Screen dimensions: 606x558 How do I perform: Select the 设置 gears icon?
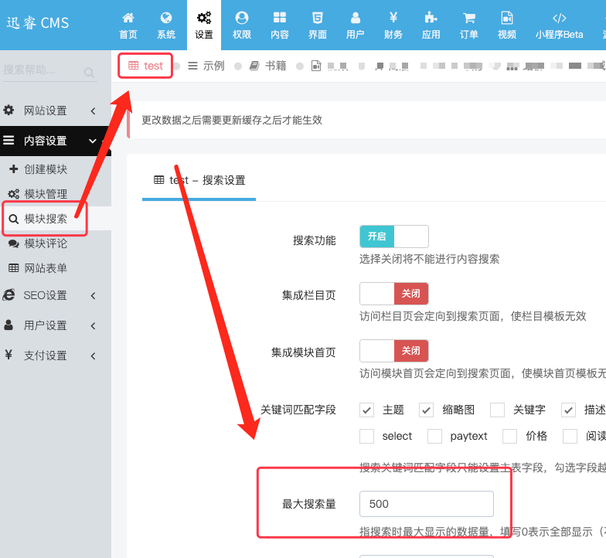click(204, 18)
